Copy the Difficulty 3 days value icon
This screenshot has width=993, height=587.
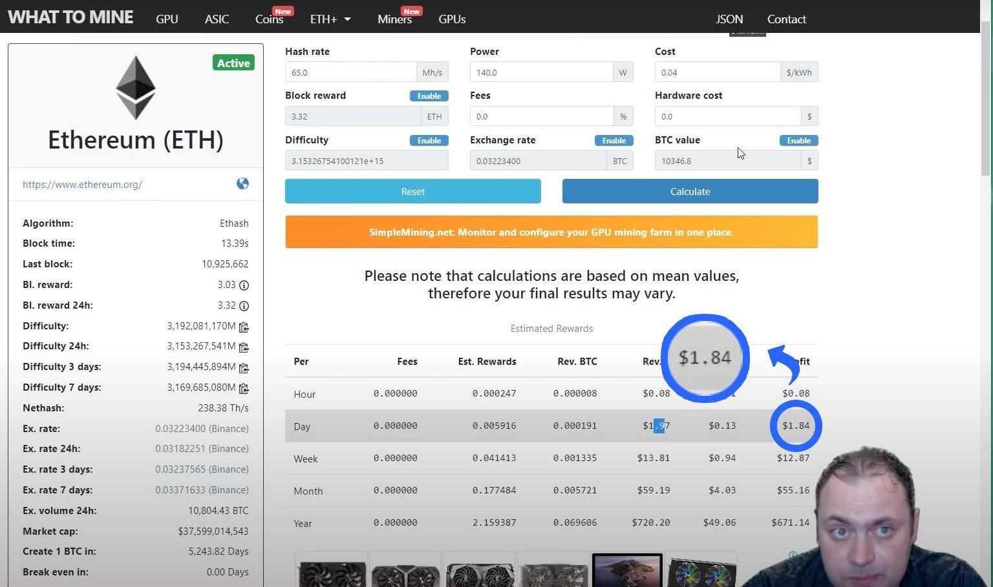(244, 368)
